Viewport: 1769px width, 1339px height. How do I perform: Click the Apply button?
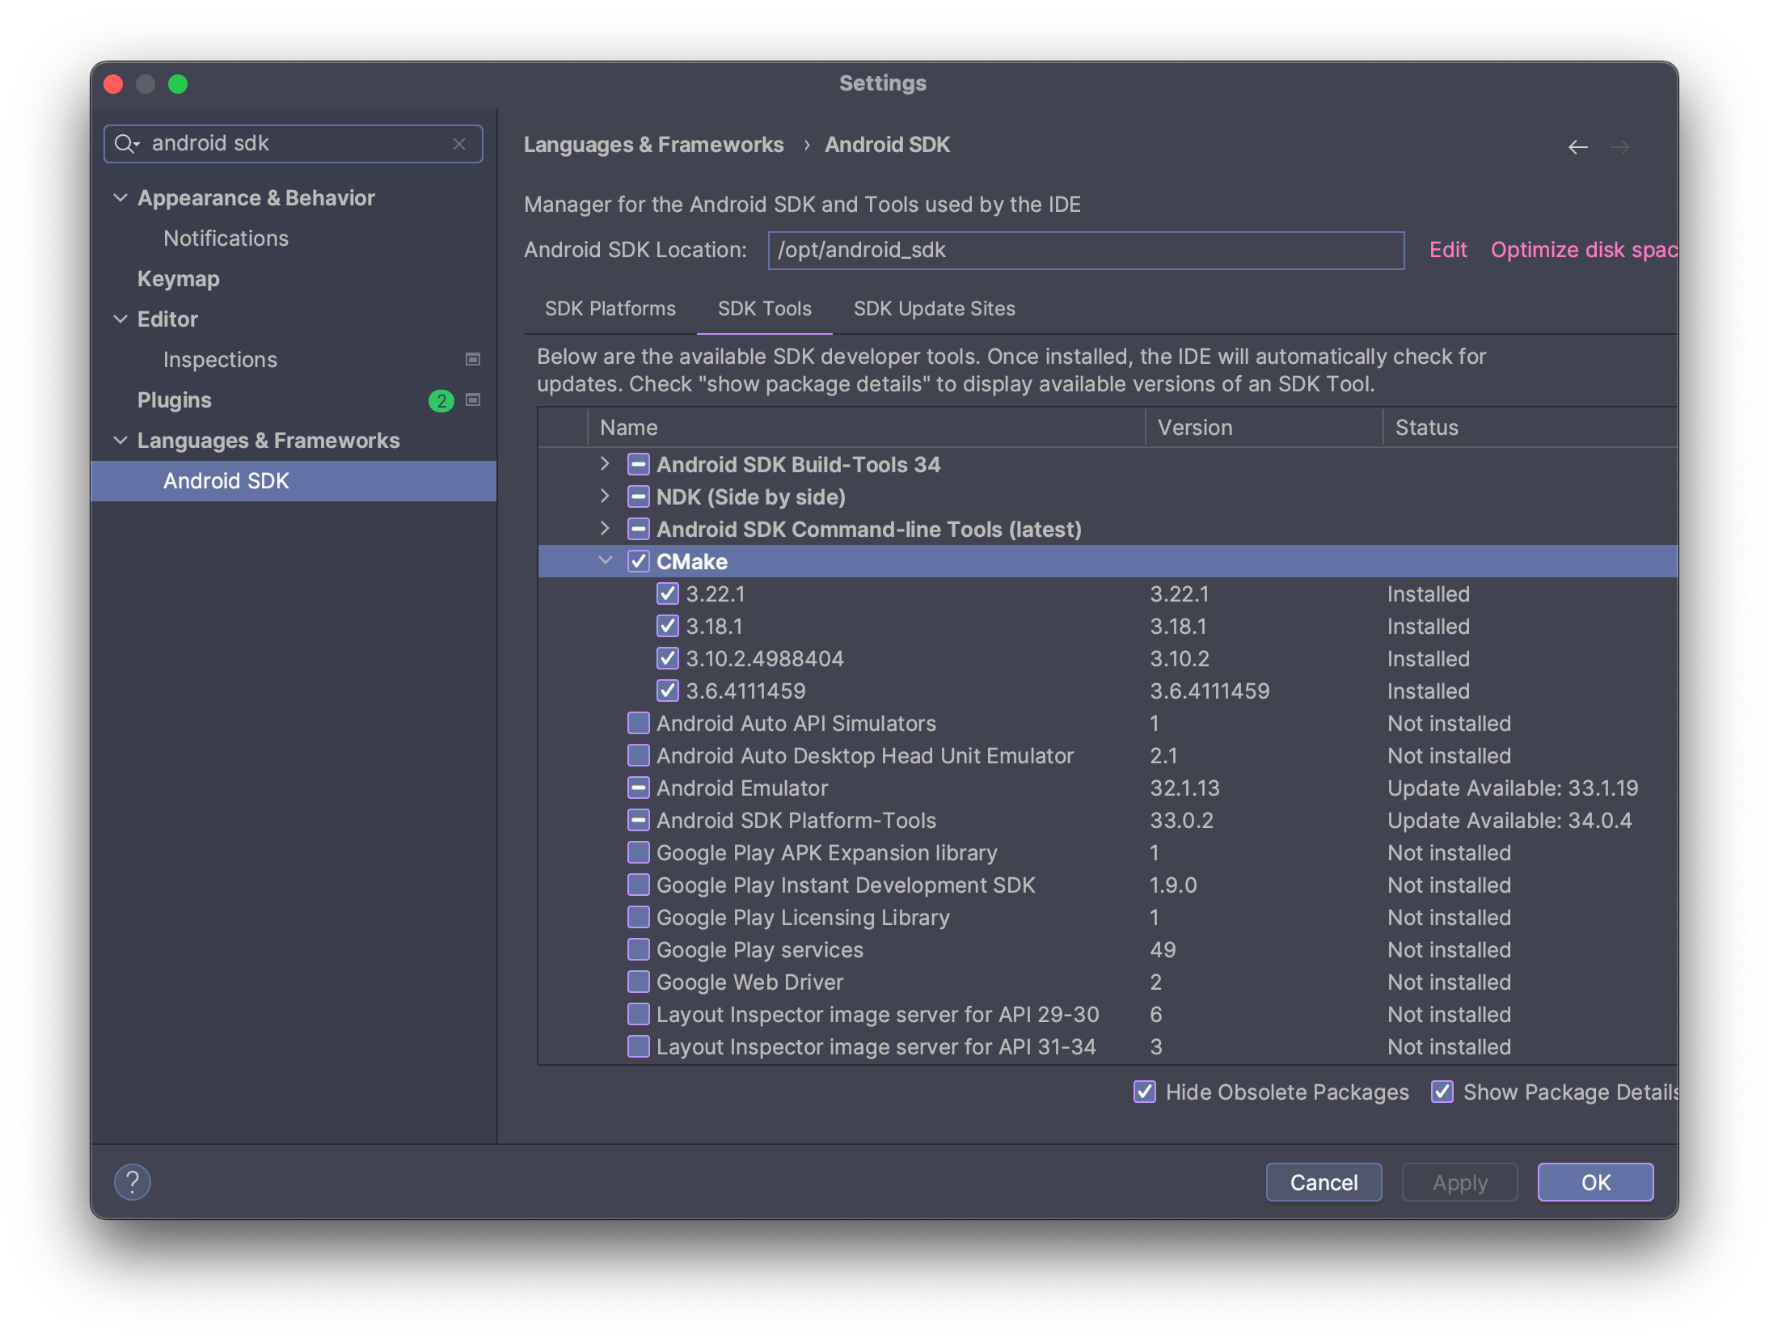point(1459,1182)
